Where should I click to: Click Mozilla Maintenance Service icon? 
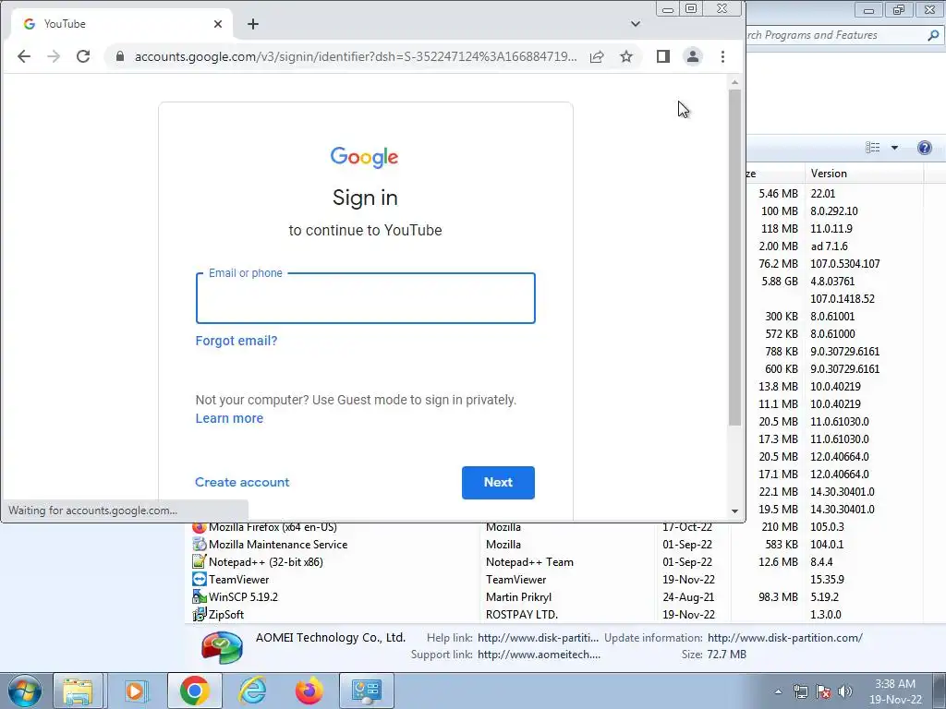click(200, 545)
